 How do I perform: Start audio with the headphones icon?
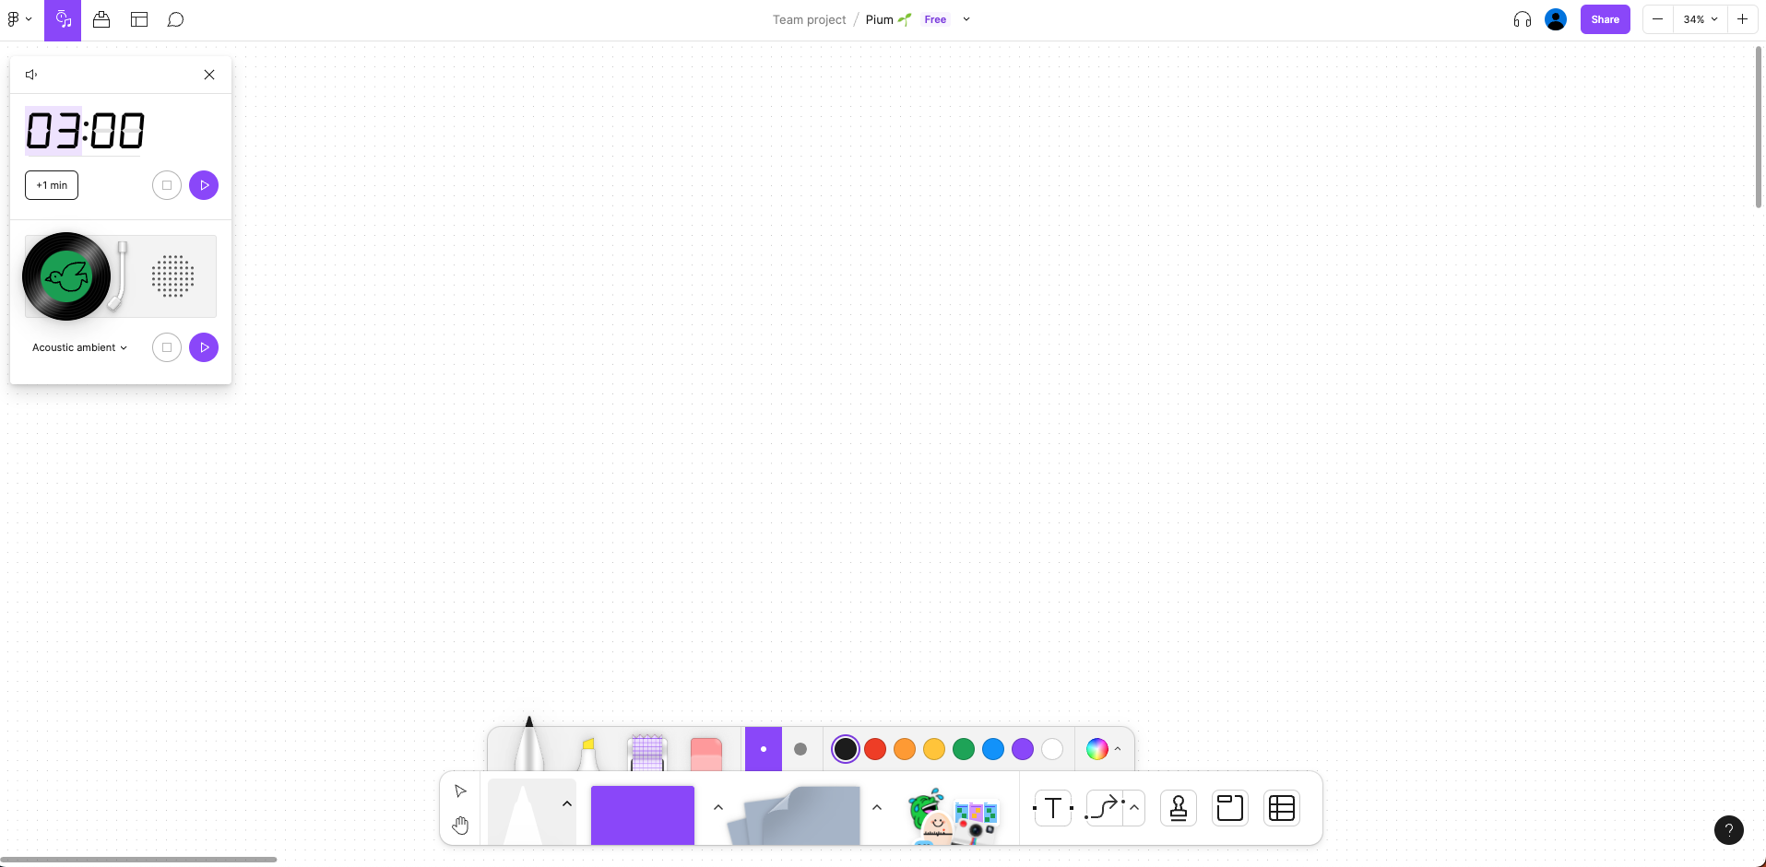[1522, 19]
